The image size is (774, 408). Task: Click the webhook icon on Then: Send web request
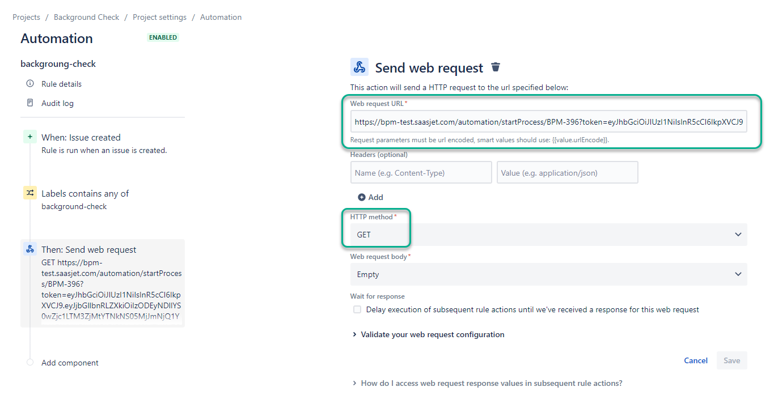29,249
